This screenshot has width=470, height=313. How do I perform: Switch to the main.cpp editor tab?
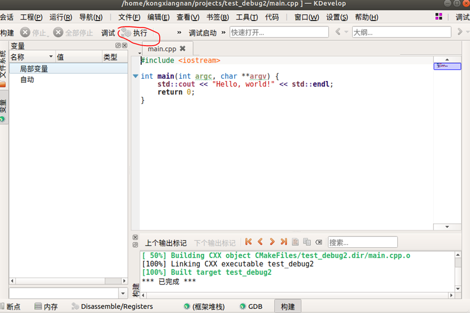pos(162,48)
